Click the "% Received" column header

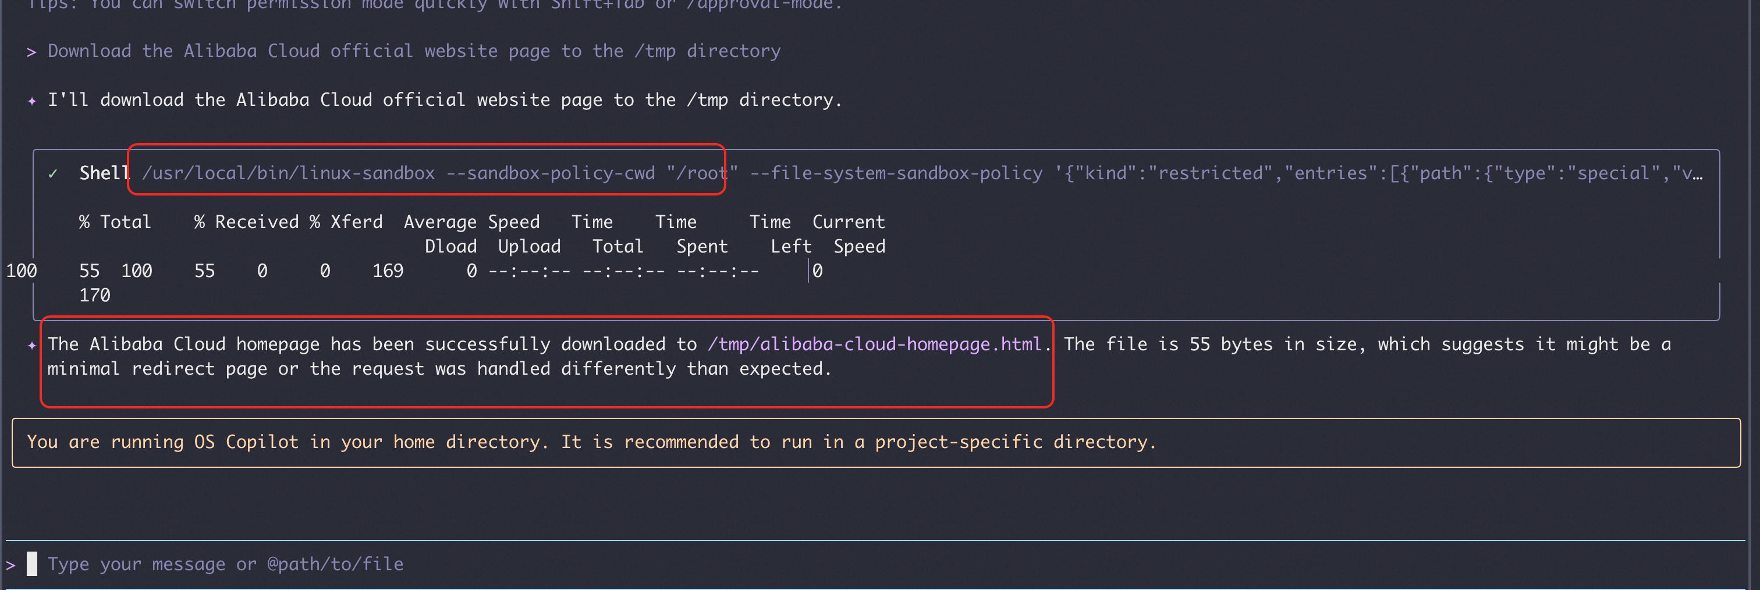point(246,222)
